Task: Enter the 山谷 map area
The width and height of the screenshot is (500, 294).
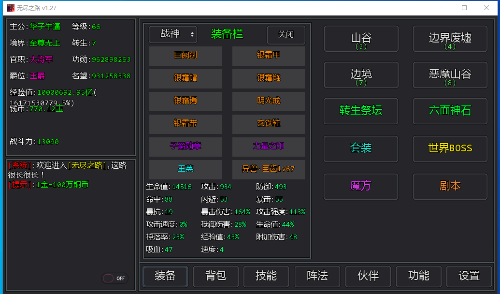Action: pos(361,39)
